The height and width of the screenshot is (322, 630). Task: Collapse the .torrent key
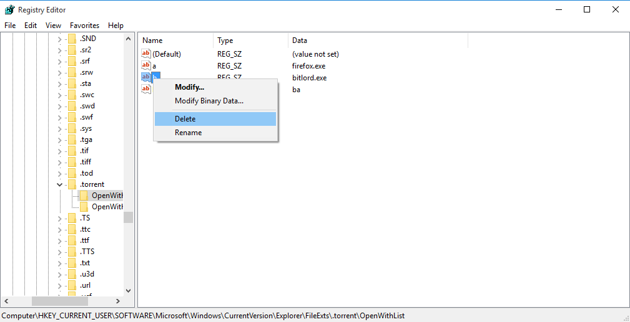tap(60, 184)
